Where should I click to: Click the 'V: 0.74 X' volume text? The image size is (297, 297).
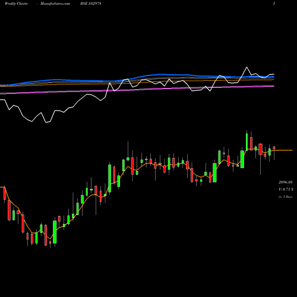tap(286, 189)
